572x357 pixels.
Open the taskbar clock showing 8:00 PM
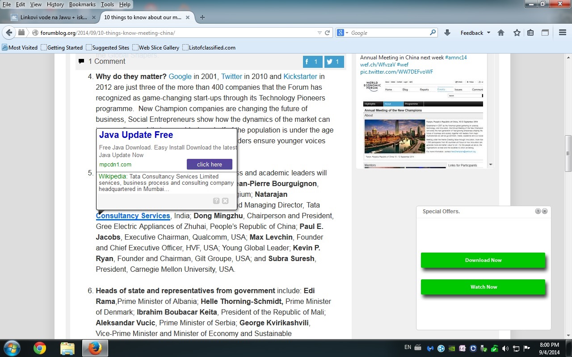pyautogui.click(x=549, y=349)
